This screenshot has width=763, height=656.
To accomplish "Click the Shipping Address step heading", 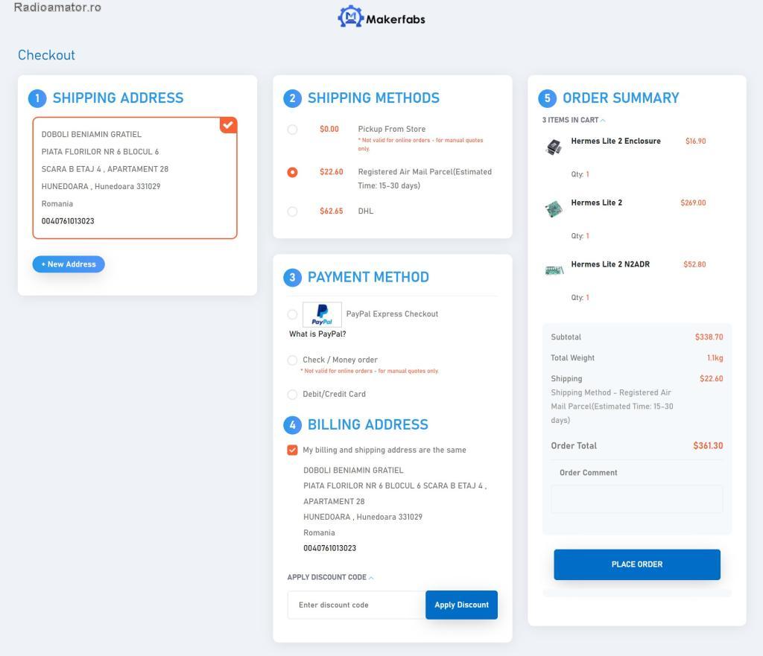I will [x=118, y=98].
